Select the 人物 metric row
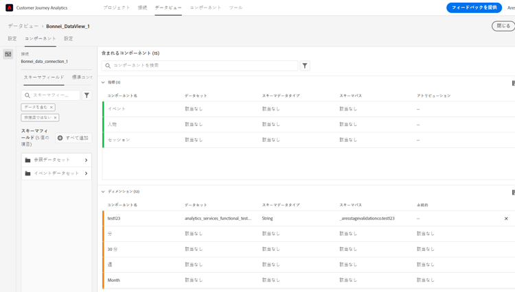515x292 pixels. (x=309, y=125)
